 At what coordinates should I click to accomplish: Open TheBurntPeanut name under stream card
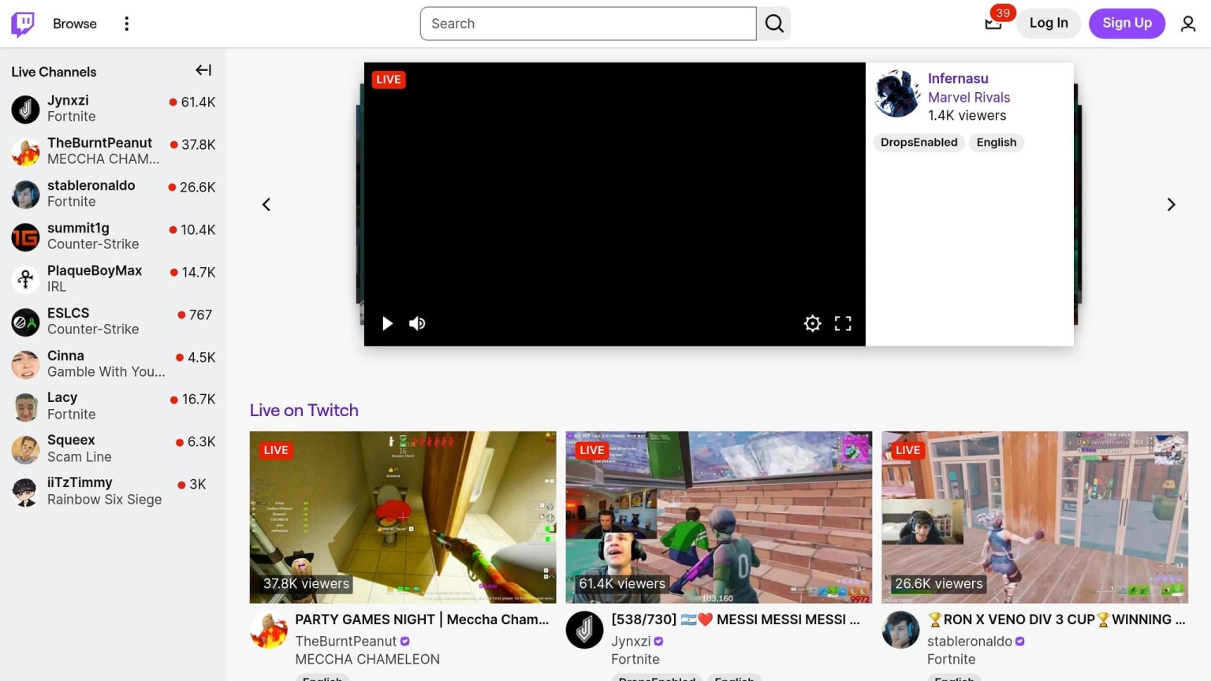tap(346, 642)
